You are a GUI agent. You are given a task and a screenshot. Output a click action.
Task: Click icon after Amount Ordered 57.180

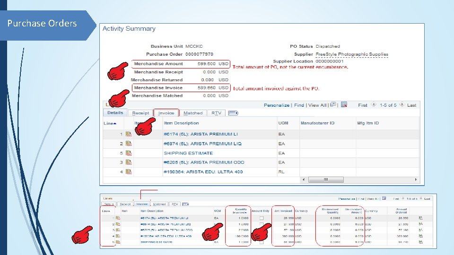tap(421, 230)
